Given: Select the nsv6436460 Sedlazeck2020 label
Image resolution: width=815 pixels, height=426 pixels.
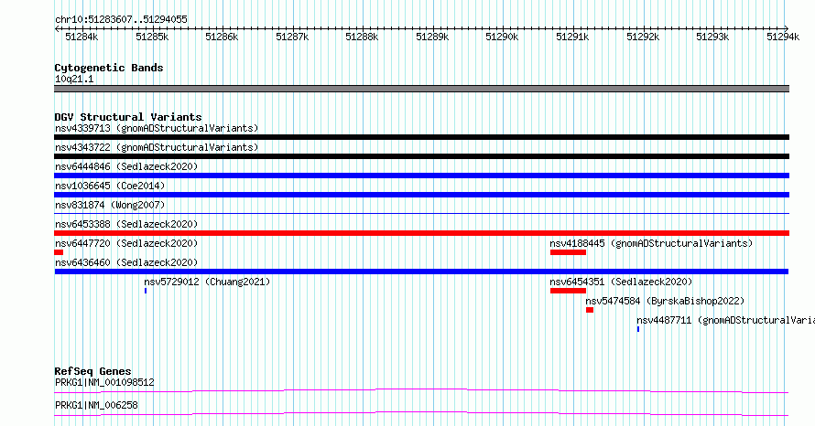Looking at the screenshot, I should click(126, 262).
